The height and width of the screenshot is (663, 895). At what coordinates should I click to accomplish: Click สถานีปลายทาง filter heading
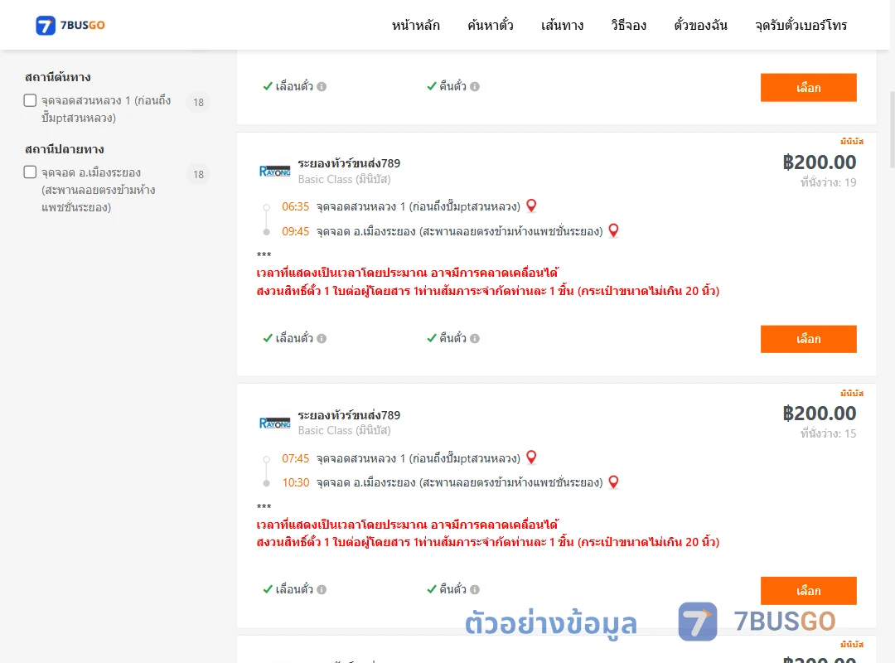[65, 149]
